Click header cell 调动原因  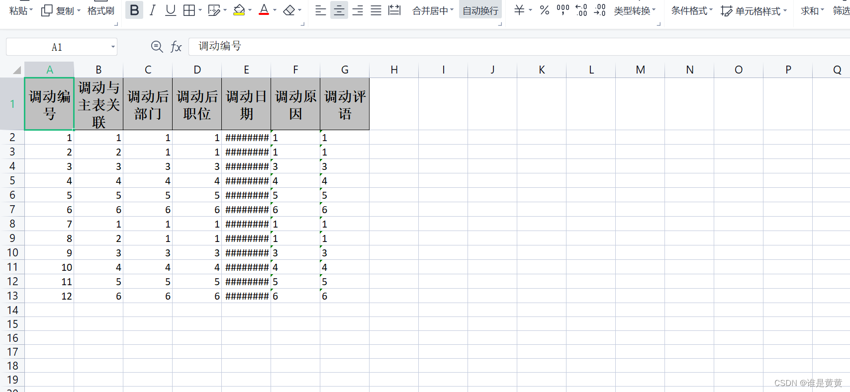pos(295,104)
